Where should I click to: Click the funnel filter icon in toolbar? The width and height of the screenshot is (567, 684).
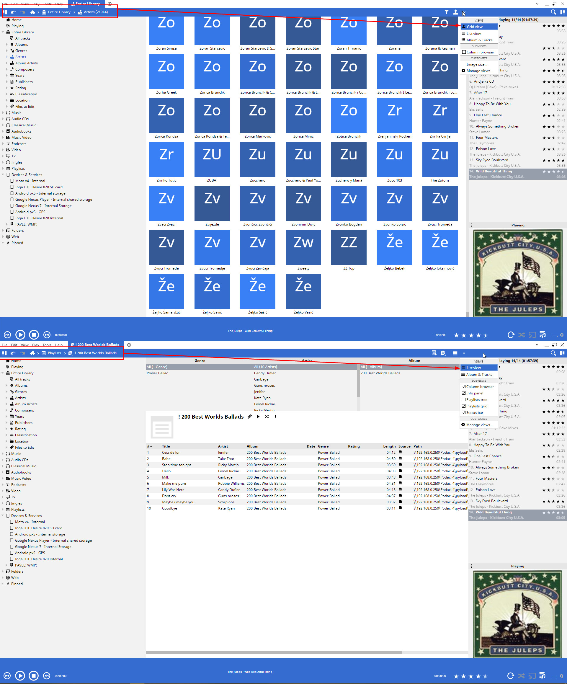(x=446, y=12)
